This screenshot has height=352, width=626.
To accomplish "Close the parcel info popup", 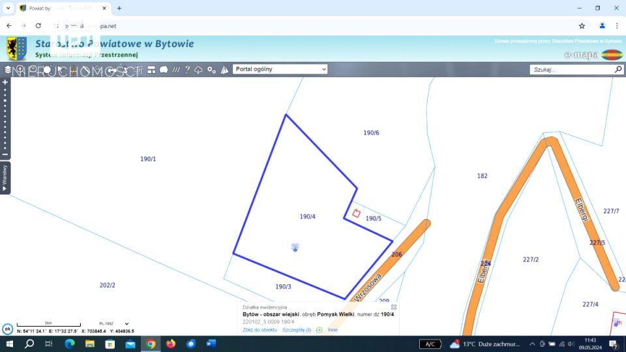I will [x=393, y=306].
